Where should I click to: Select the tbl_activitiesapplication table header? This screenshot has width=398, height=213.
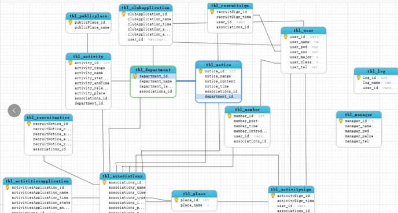37,181
